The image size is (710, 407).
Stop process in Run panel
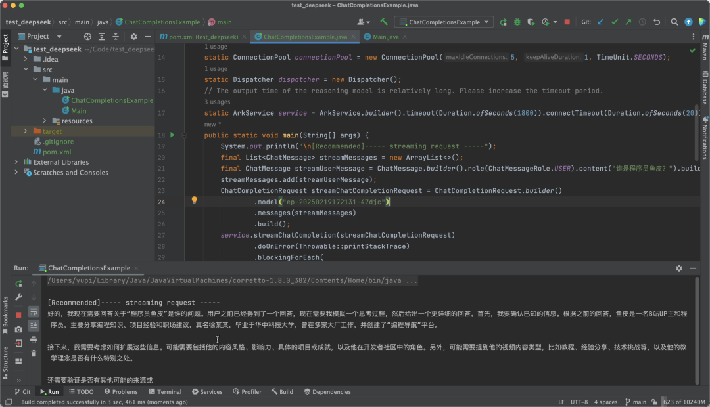[x=18, y=315]
